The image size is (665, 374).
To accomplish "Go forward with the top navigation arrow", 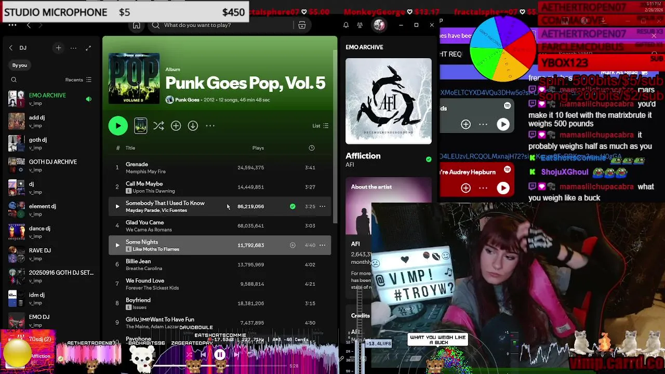I will [41, 25].
